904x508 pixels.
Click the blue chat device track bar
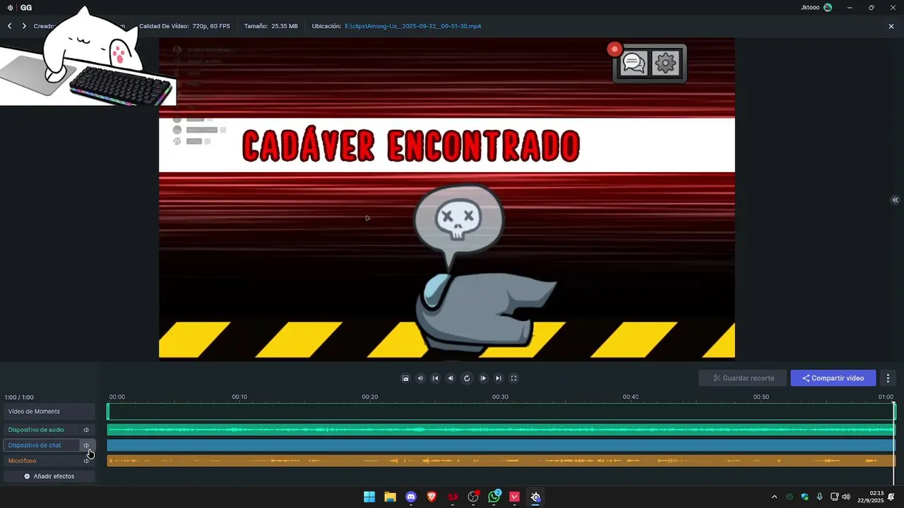coord(501,445)
